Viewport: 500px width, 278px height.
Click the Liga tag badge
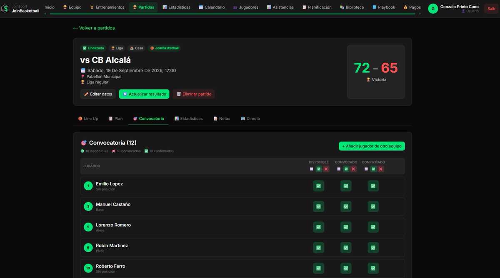coord(117,48)
